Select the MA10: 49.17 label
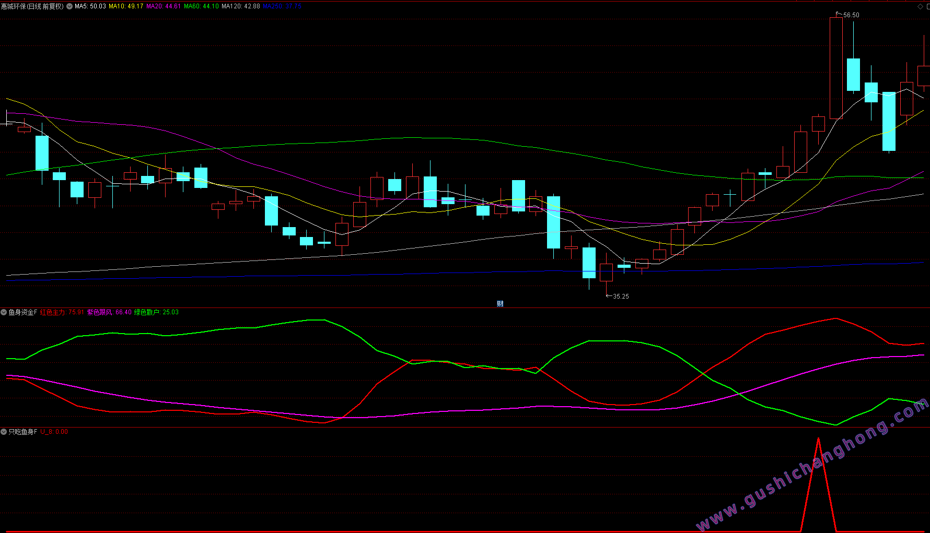 tap(126, 6)
